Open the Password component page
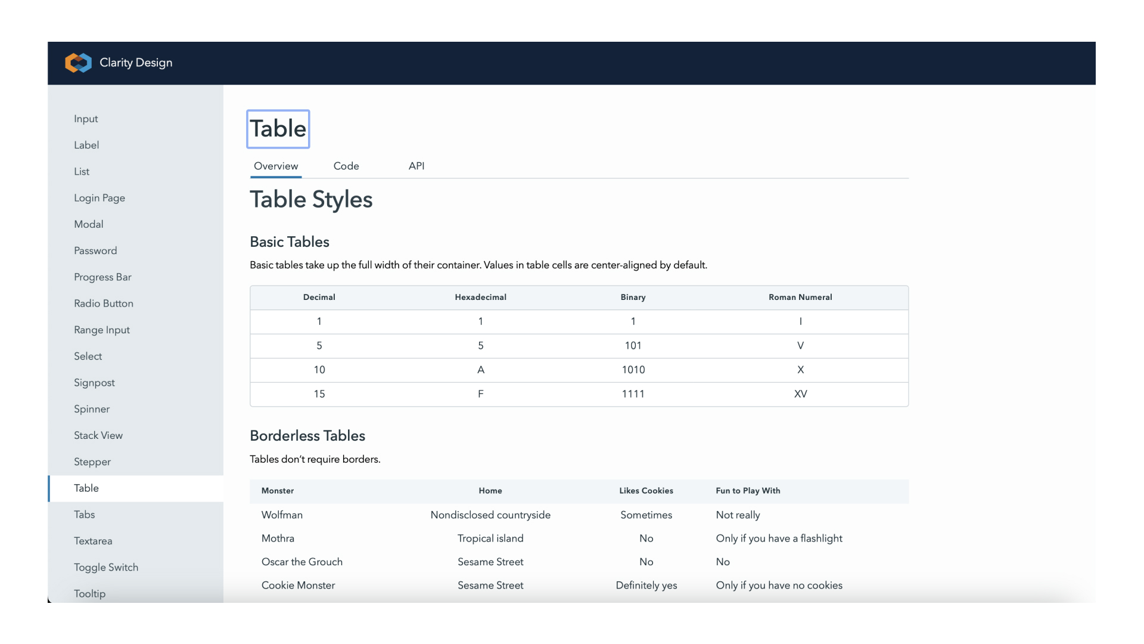Screen dimensions: 1144x644 point(95,250)
